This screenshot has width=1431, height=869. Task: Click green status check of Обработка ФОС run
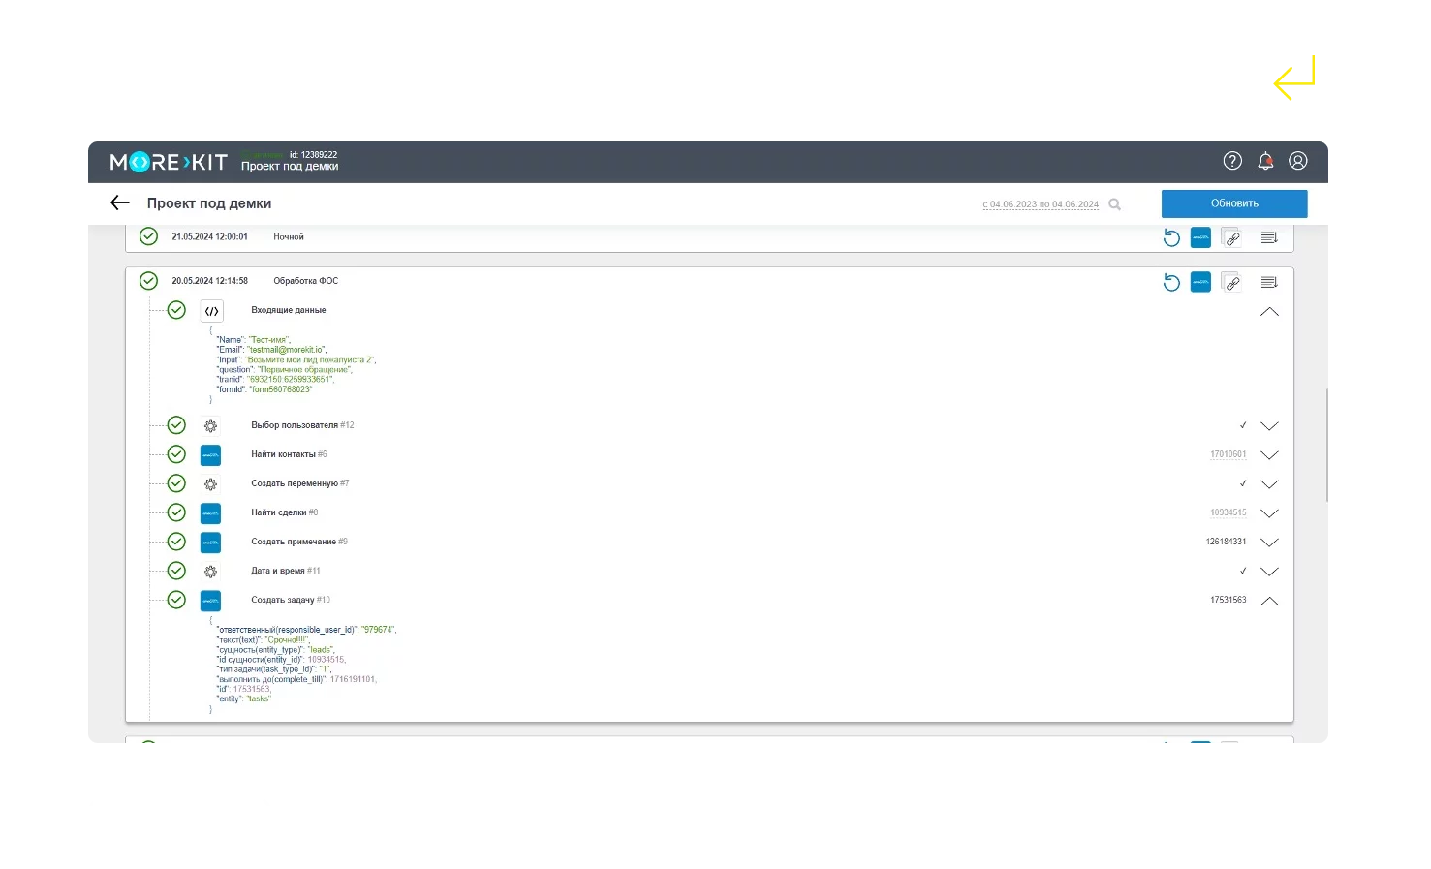[x=148, y=281]
